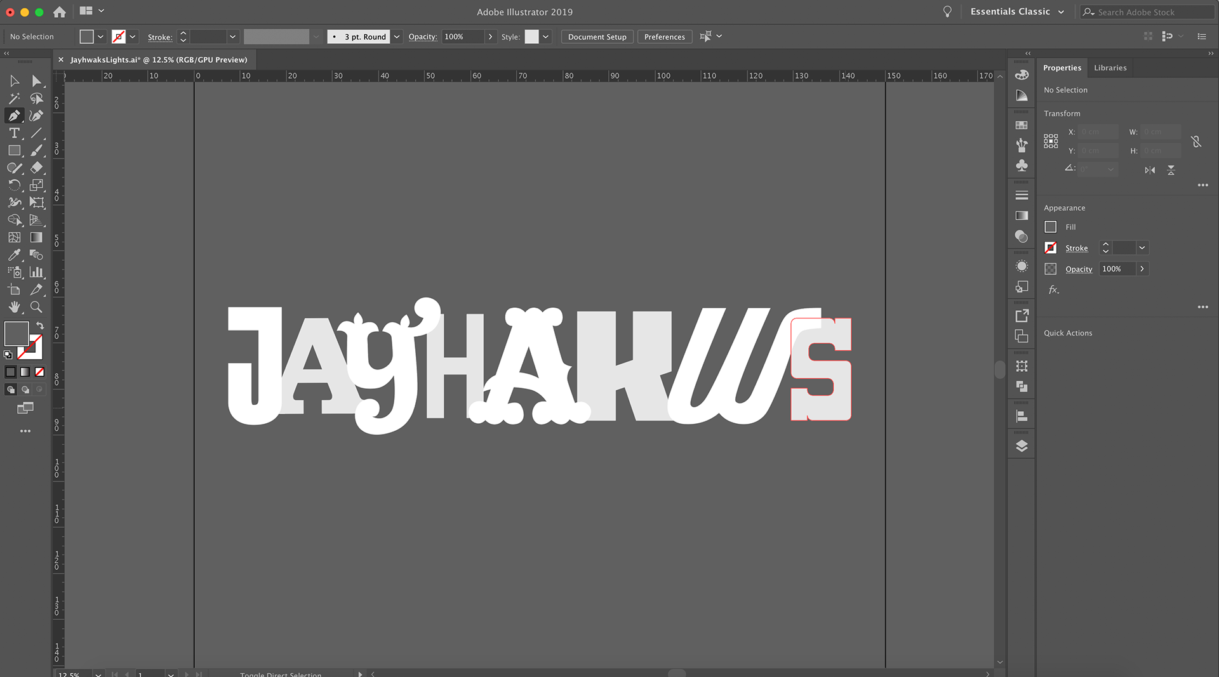This screenshot has width=1219, height=677.
Task: Open the Layers panel icon
Action: 1022,446
